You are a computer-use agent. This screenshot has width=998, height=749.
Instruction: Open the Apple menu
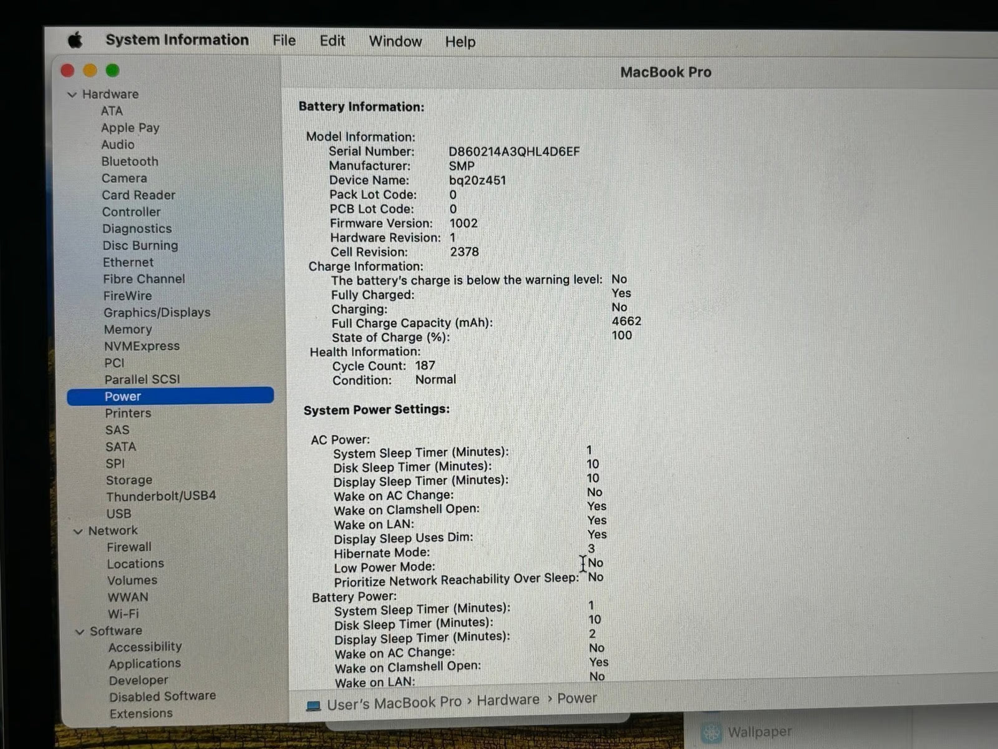point(75,40)
